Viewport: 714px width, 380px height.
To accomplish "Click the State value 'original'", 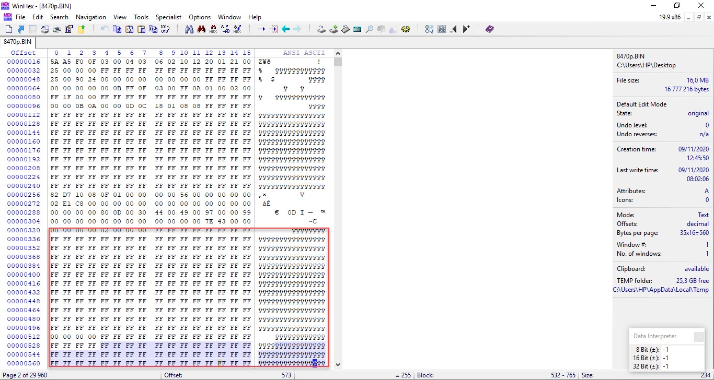I will coord(698,113).
